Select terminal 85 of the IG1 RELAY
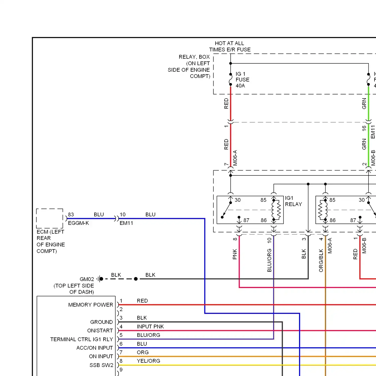The width and height of the screenshot is (376, 376). click(x=263, y=200)
